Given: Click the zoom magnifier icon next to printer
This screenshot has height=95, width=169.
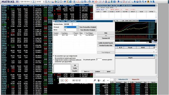Looking at the screenshot, I should click(x=143, y=2).
